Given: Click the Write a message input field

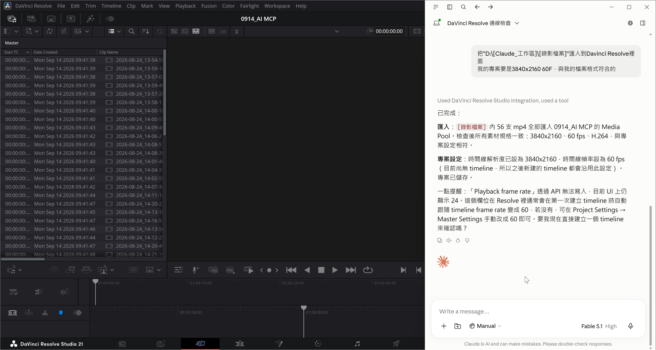Looking at the screenshot, I should tap(538, 311).
